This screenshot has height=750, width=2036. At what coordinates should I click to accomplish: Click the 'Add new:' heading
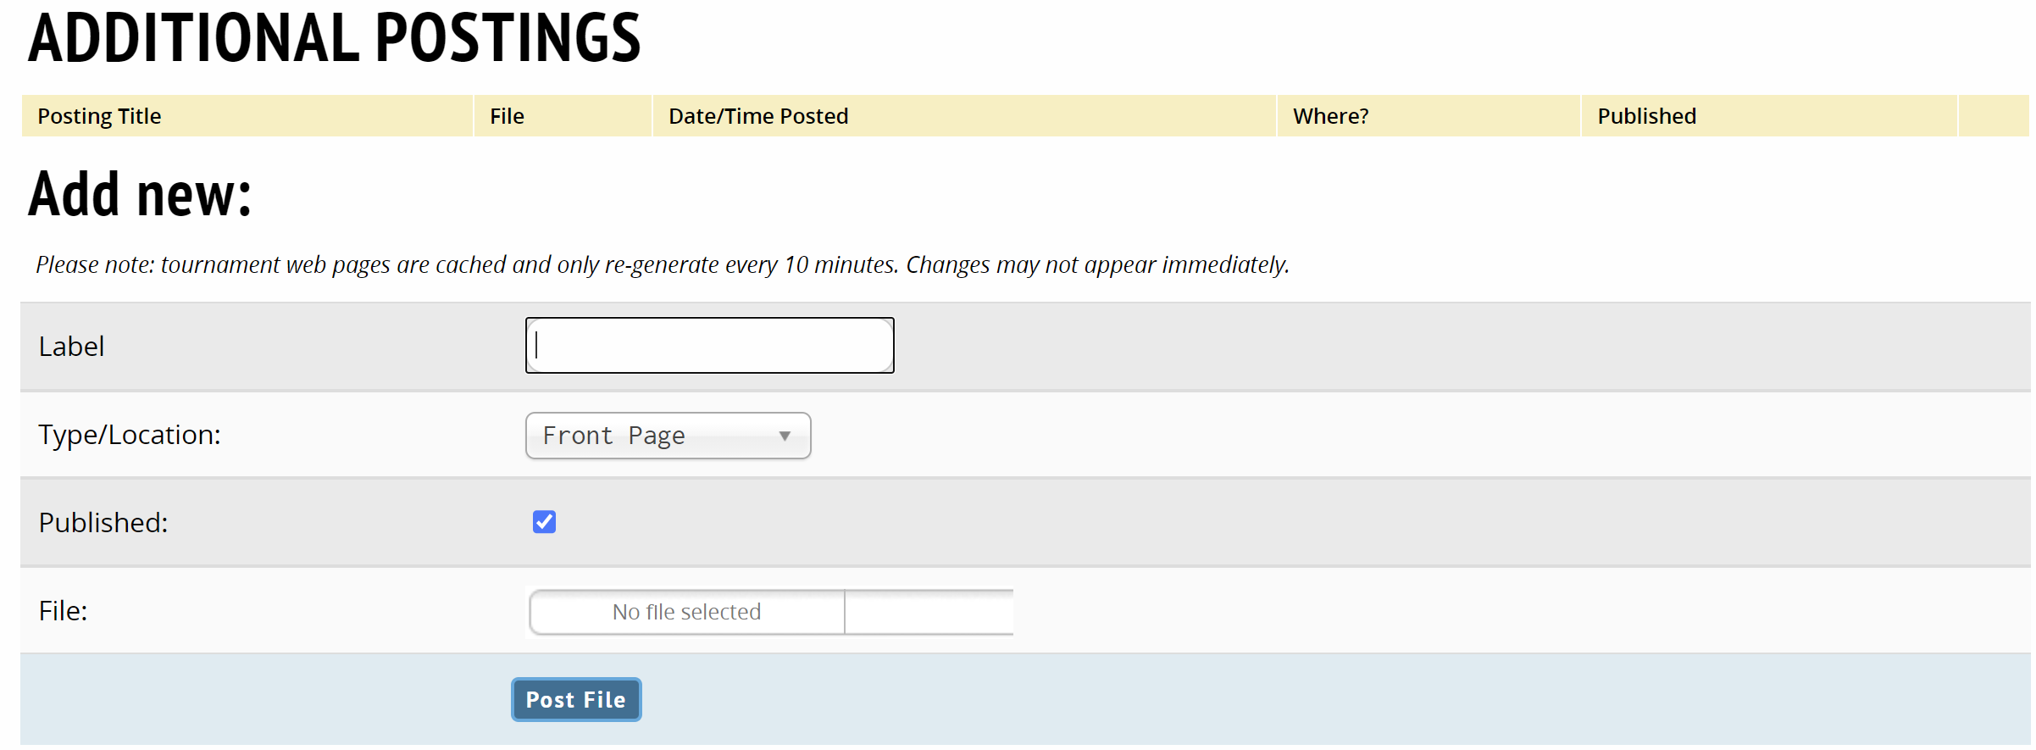pyautogui.click(x=140, y=194)
